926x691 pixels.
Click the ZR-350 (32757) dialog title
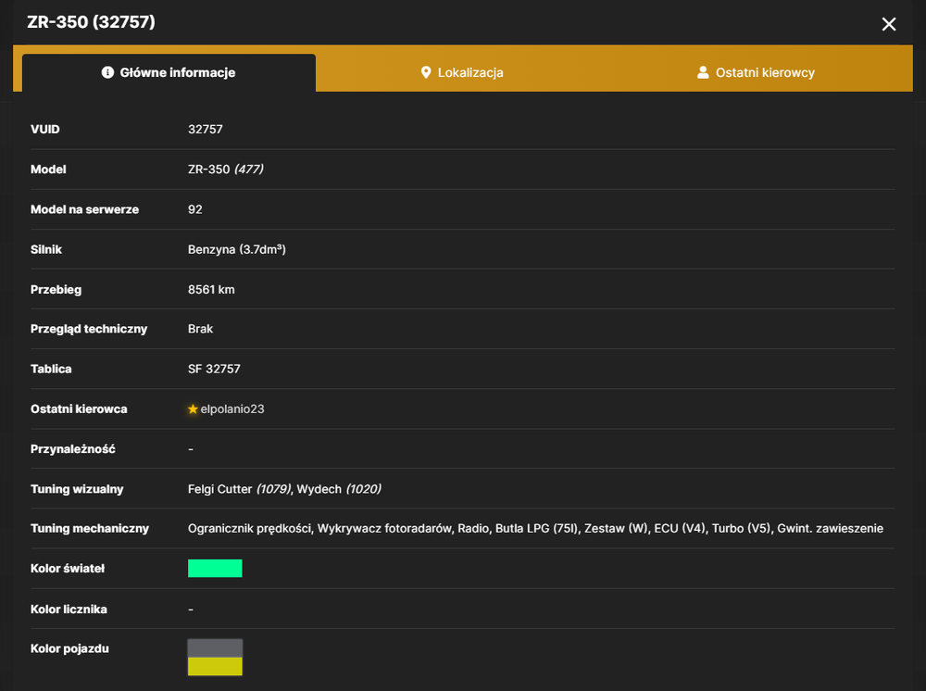tap(91, 22)
